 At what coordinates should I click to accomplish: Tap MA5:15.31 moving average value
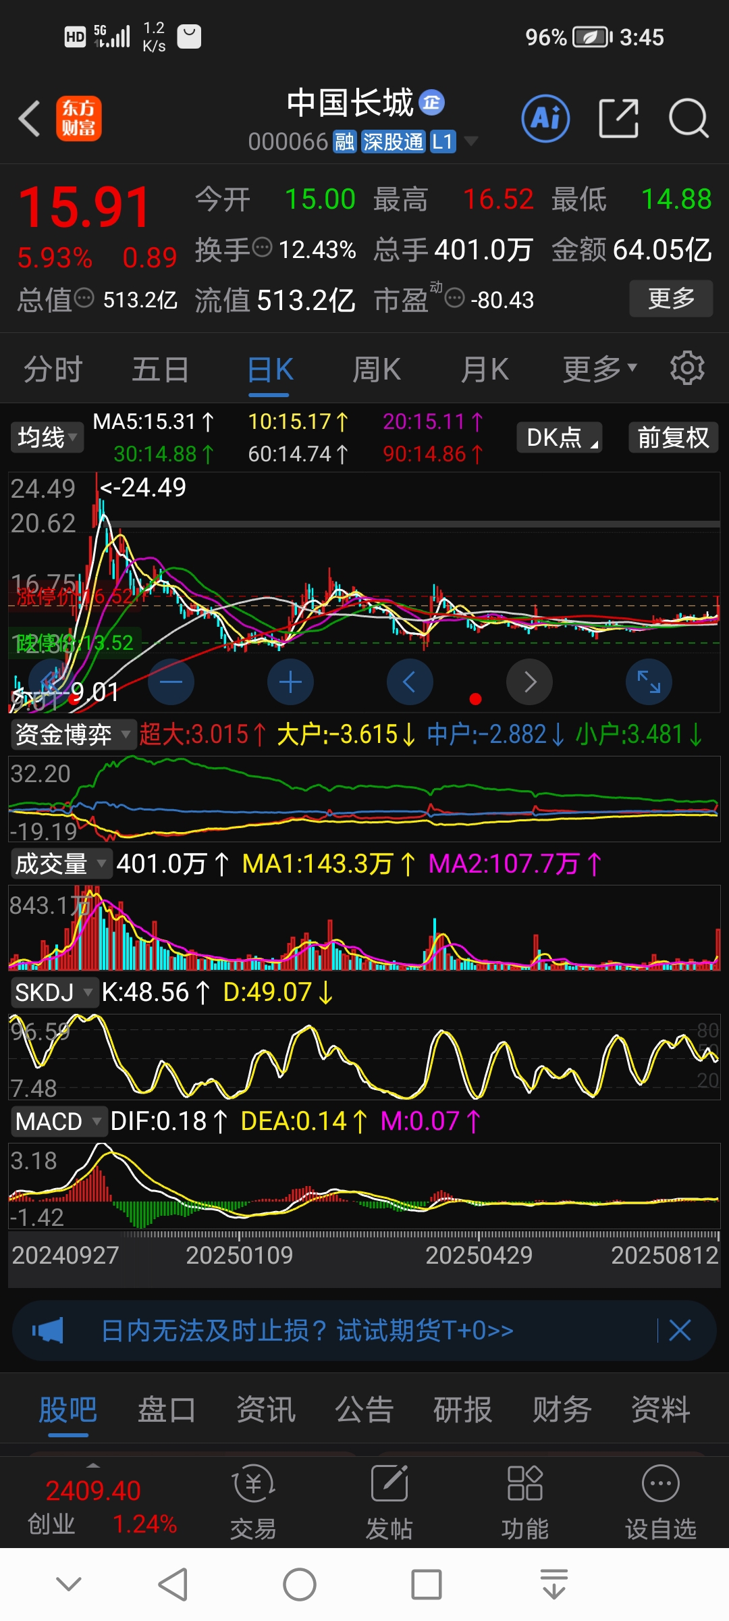click(x=153, y=422)
